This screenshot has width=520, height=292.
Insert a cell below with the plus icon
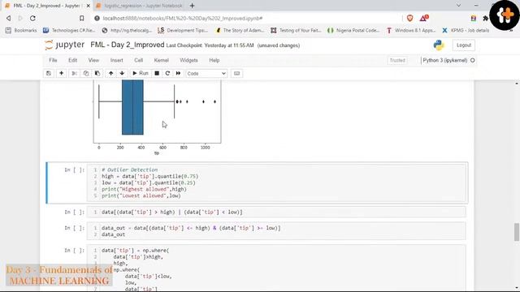62,73
